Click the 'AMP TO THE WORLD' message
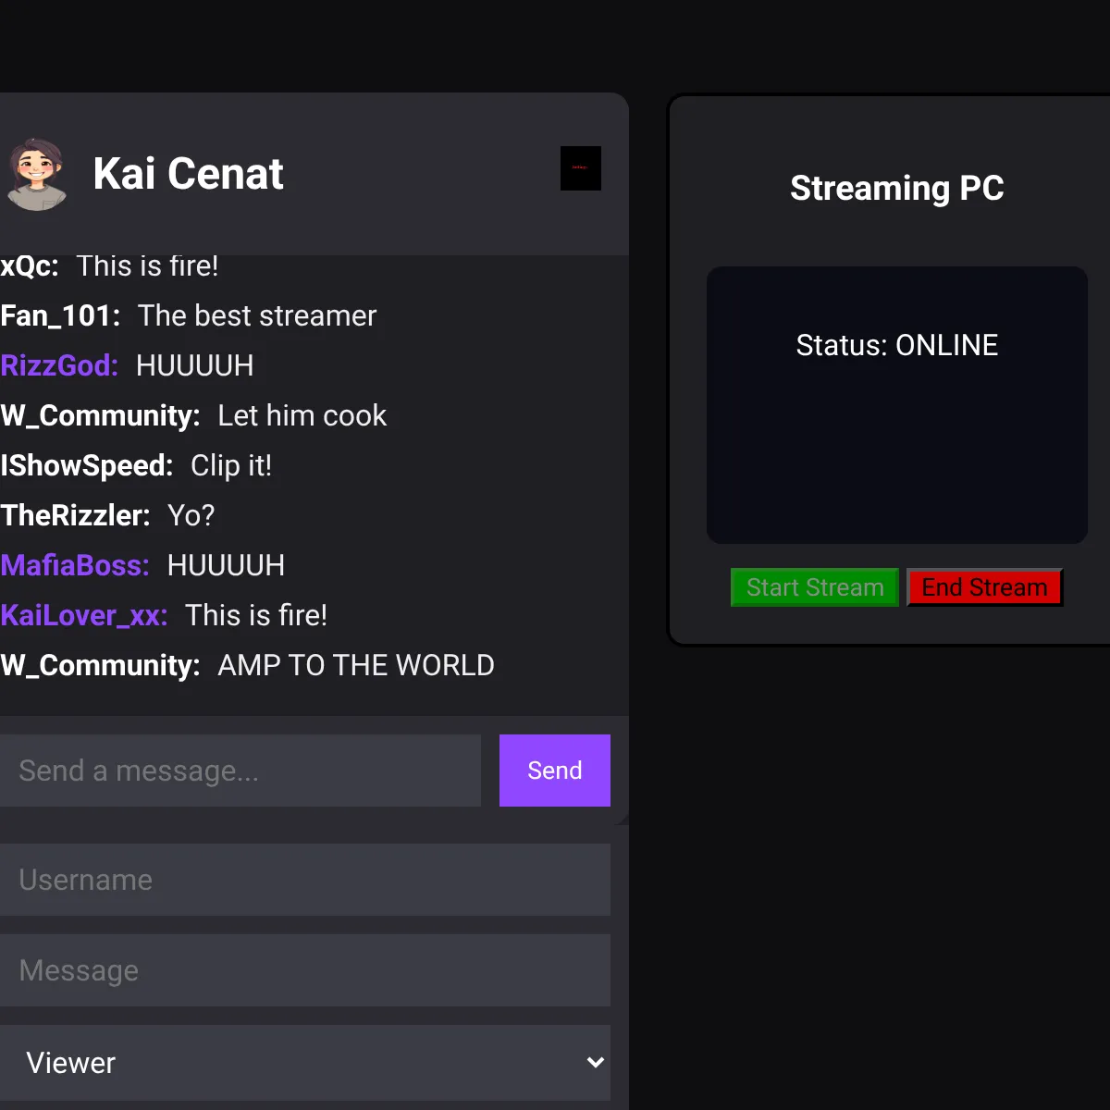 coord(356,665)
